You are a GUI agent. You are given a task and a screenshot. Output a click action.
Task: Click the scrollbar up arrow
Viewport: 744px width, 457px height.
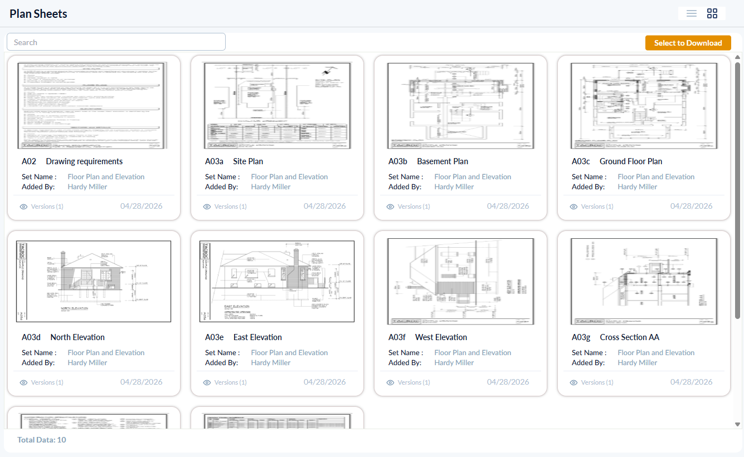click(x=737, y=57)
